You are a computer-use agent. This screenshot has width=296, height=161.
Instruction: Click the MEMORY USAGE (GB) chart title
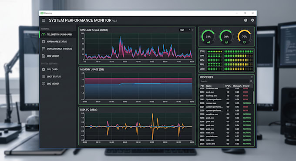click(x=92, y=69)
